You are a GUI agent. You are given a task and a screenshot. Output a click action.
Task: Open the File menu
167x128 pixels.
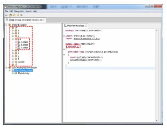[x=6, y=11]
